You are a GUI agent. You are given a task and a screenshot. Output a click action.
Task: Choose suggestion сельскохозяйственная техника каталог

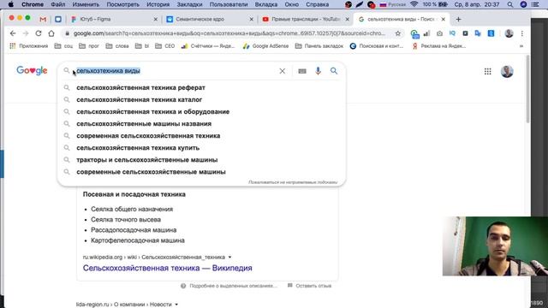[202, 99]
